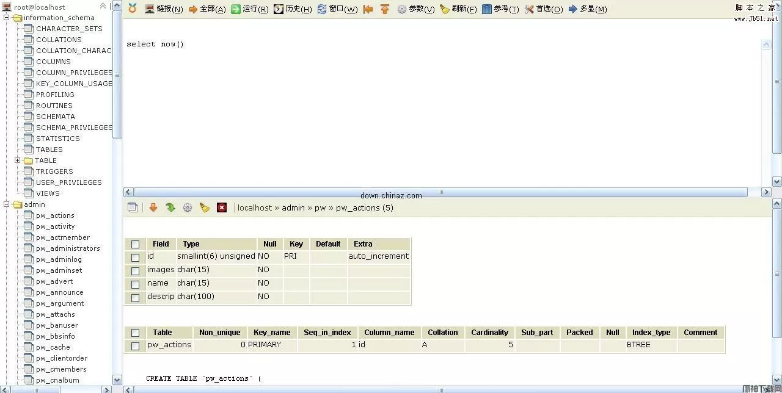
Task: Check the checkbox beside the name field row
Action: tap(135, 283)
